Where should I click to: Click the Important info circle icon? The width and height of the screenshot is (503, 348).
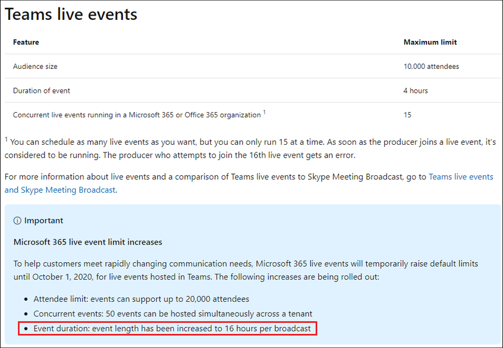point(18,221)
